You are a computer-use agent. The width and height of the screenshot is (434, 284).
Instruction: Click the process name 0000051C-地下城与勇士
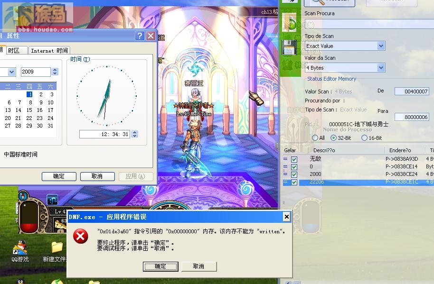coord(359,124)
